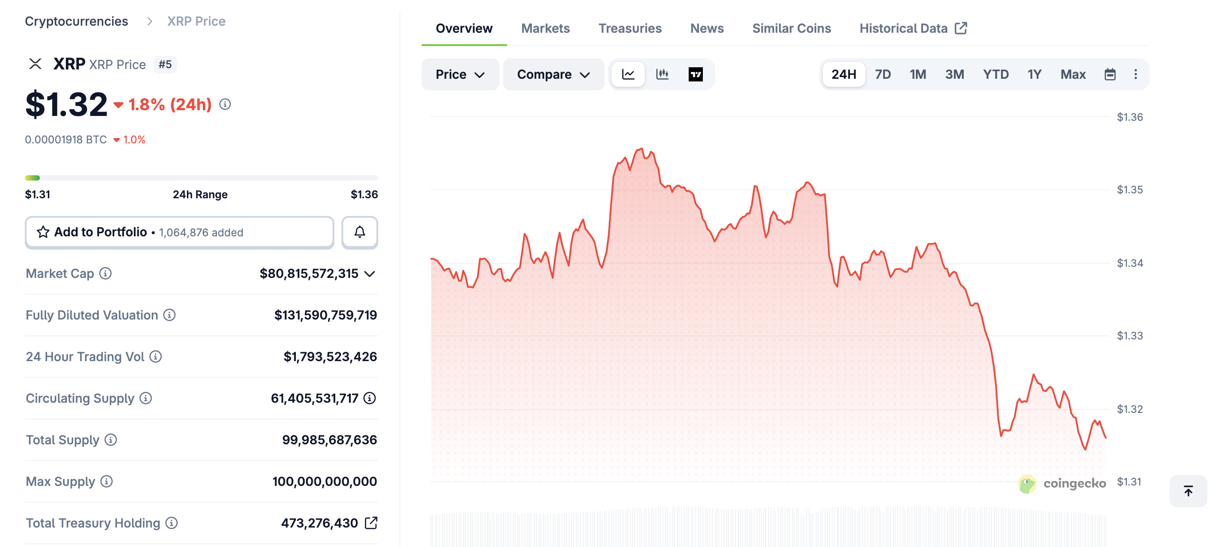Select the 7D time range
Viewport: 1225px width, 547px height.
point(883,74)
